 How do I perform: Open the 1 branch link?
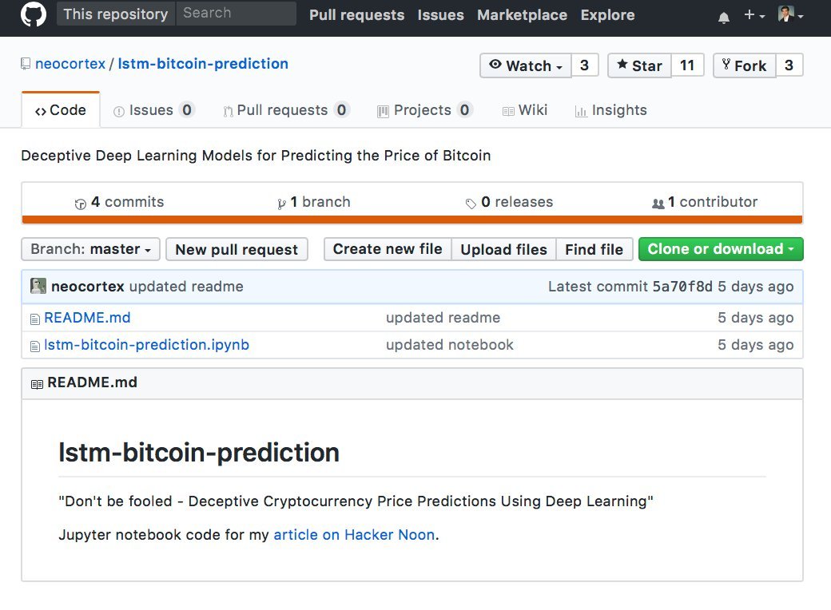click(314, 202)
